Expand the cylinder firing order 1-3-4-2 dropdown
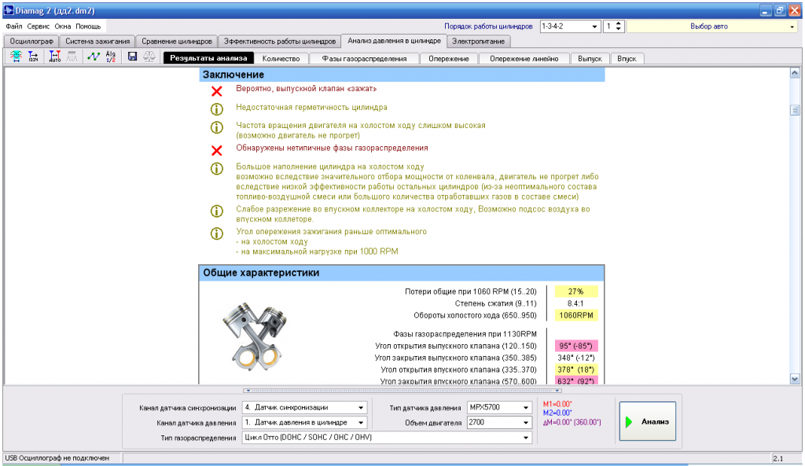 point(594,26)
